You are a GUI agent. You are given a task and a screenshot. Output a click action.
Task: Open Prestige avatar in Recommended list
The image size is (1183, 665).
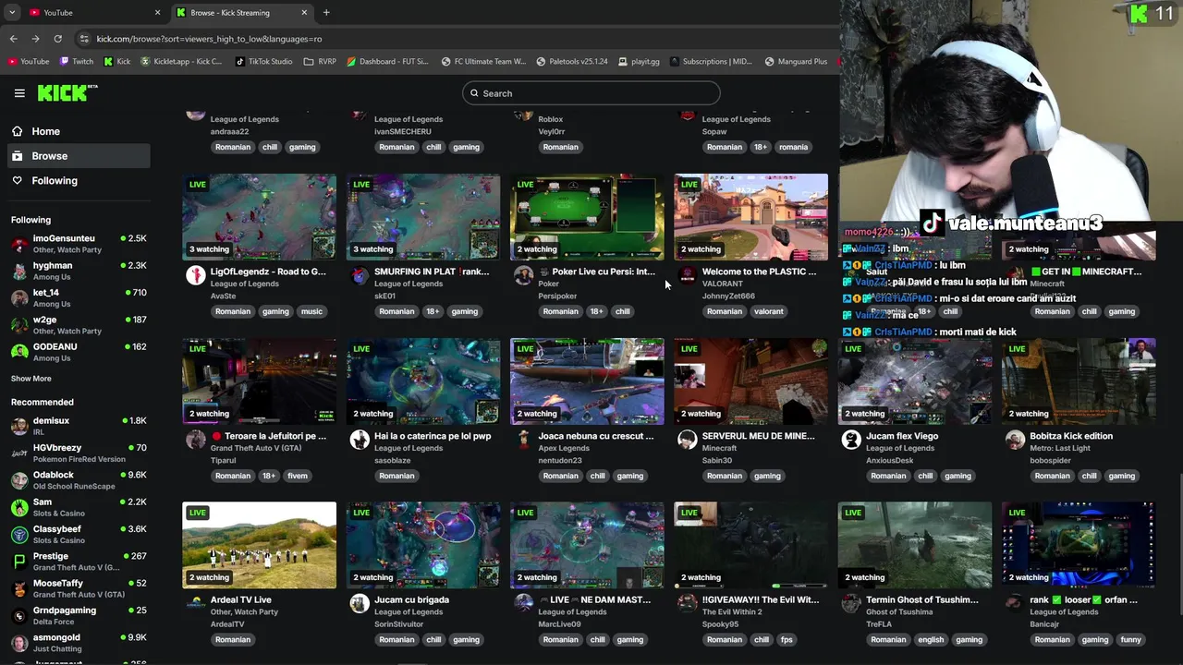pyautogui.click(x=19, y=562)
